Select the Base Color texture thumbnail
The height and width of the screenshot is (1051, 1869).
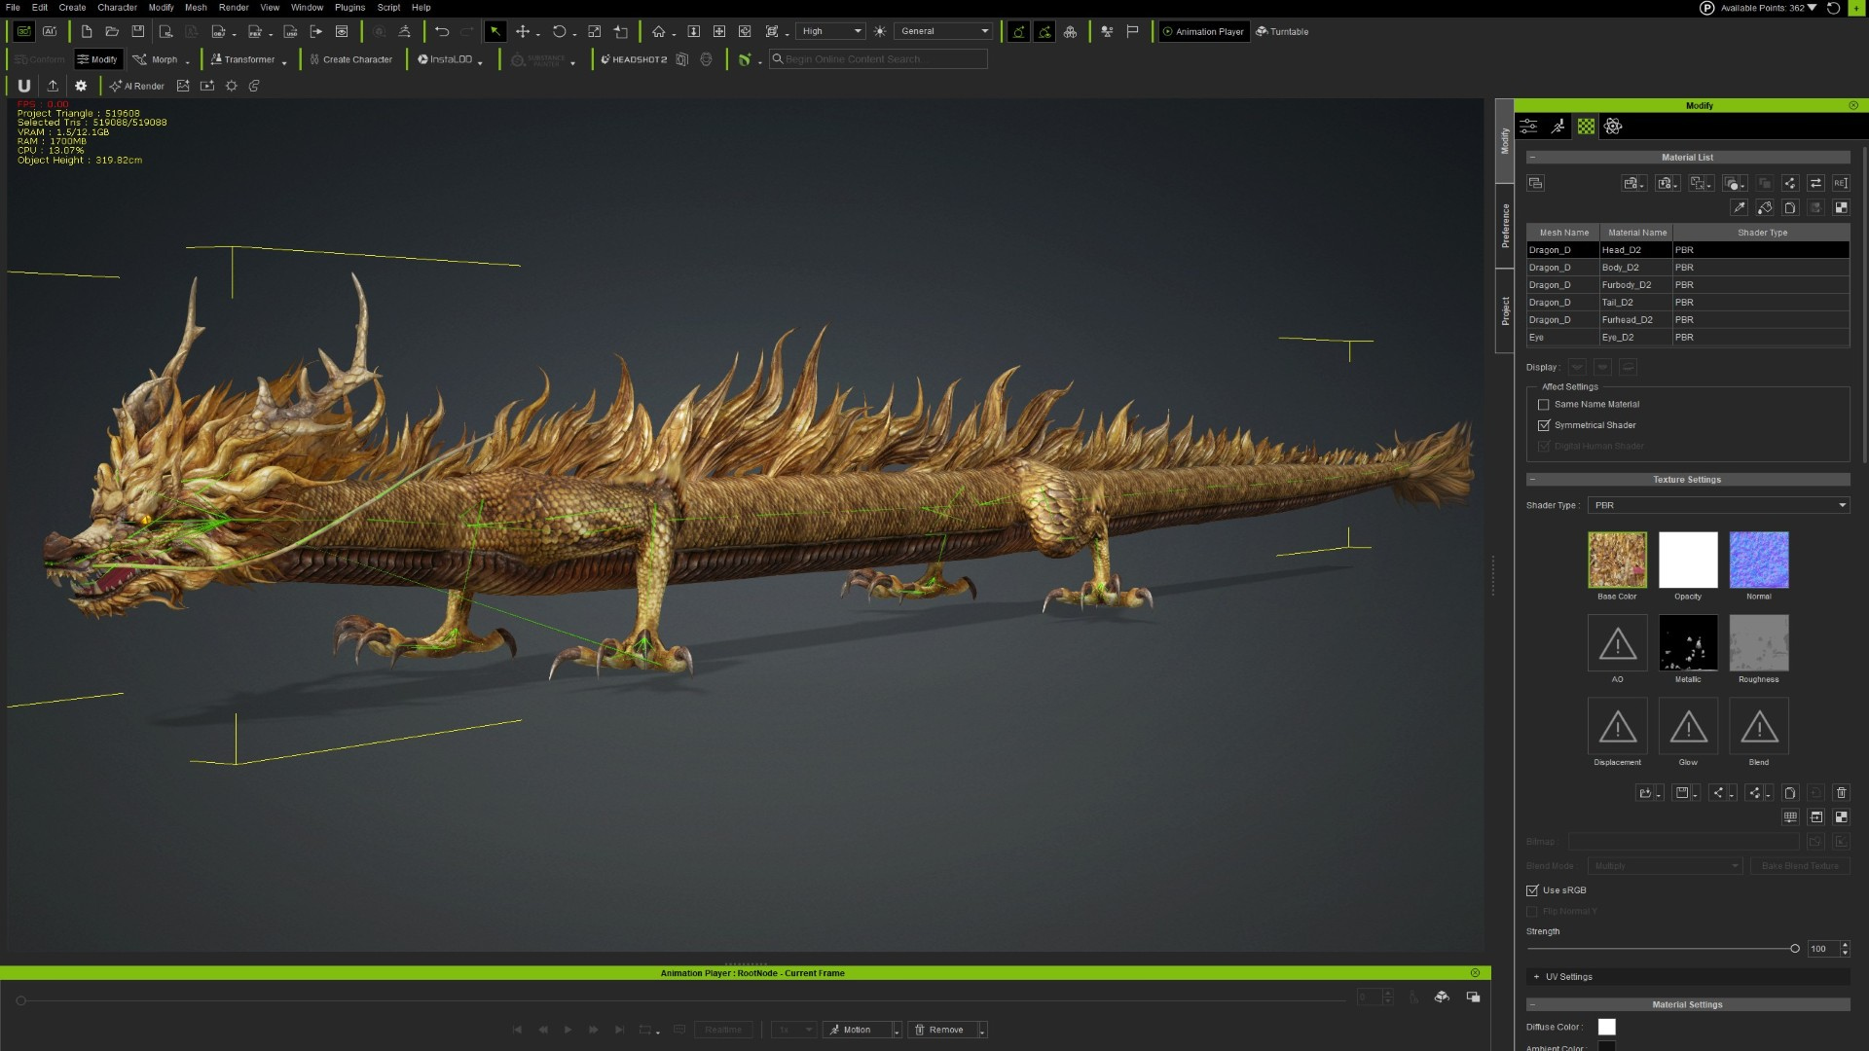click(x=1617, y=560)
